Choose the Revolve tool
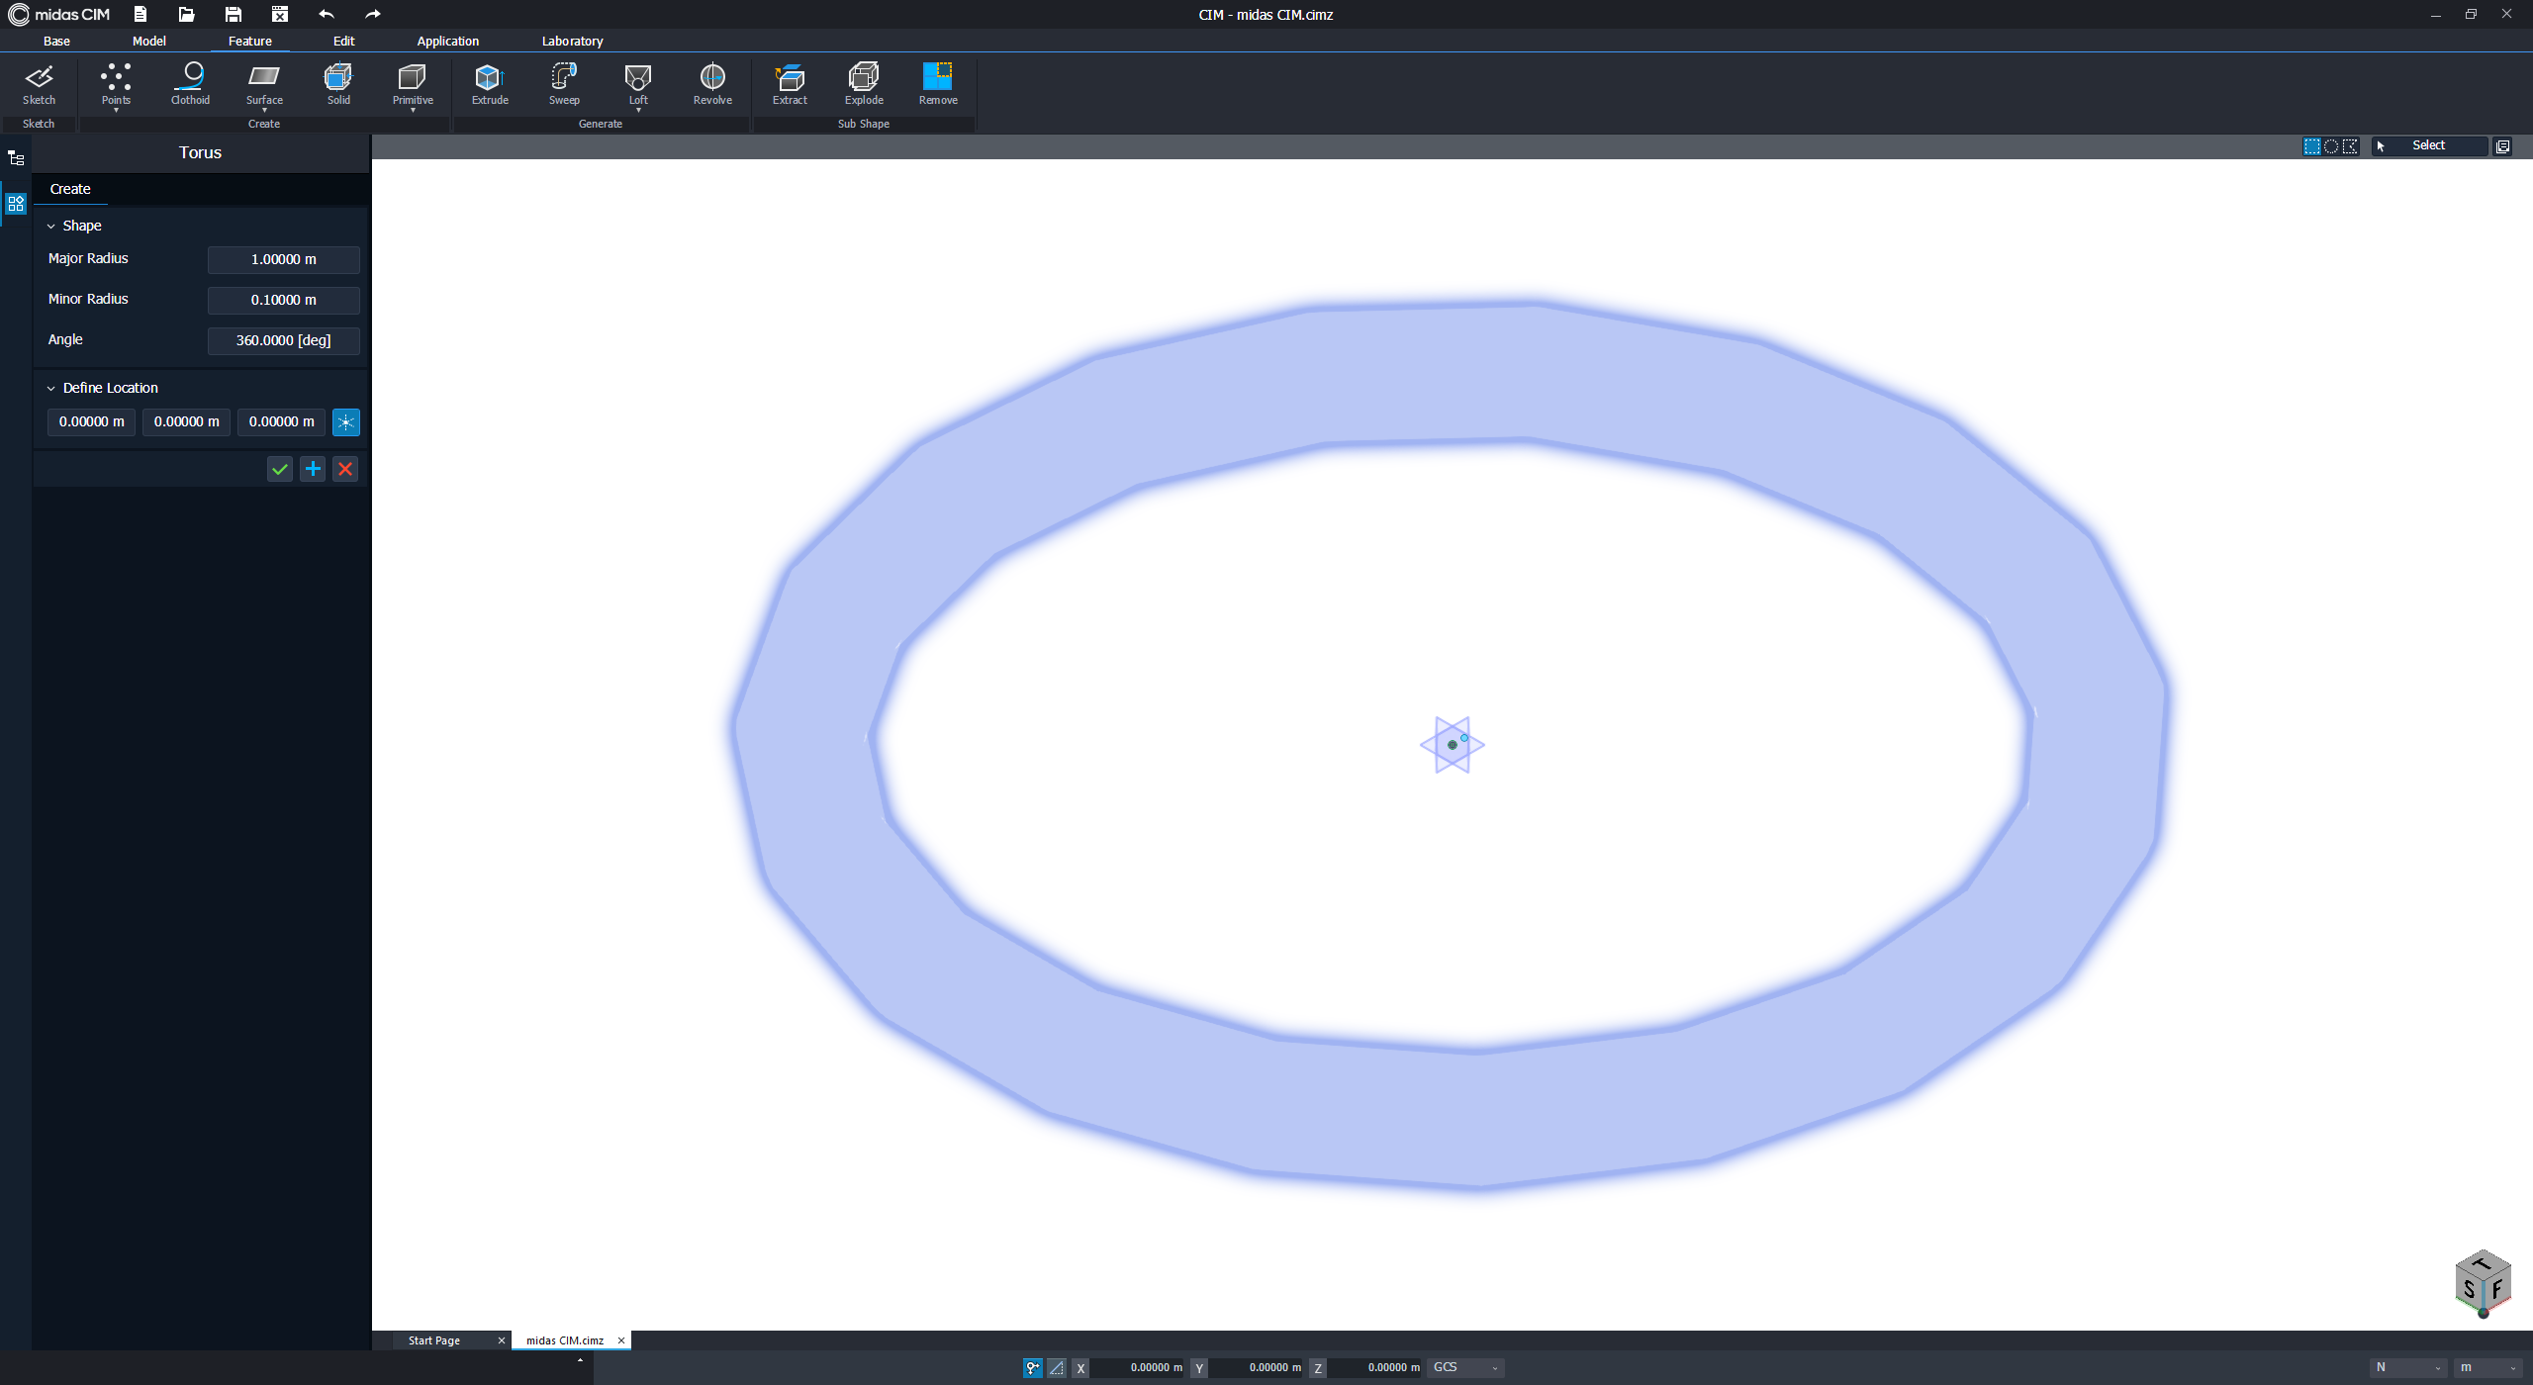 712,83
